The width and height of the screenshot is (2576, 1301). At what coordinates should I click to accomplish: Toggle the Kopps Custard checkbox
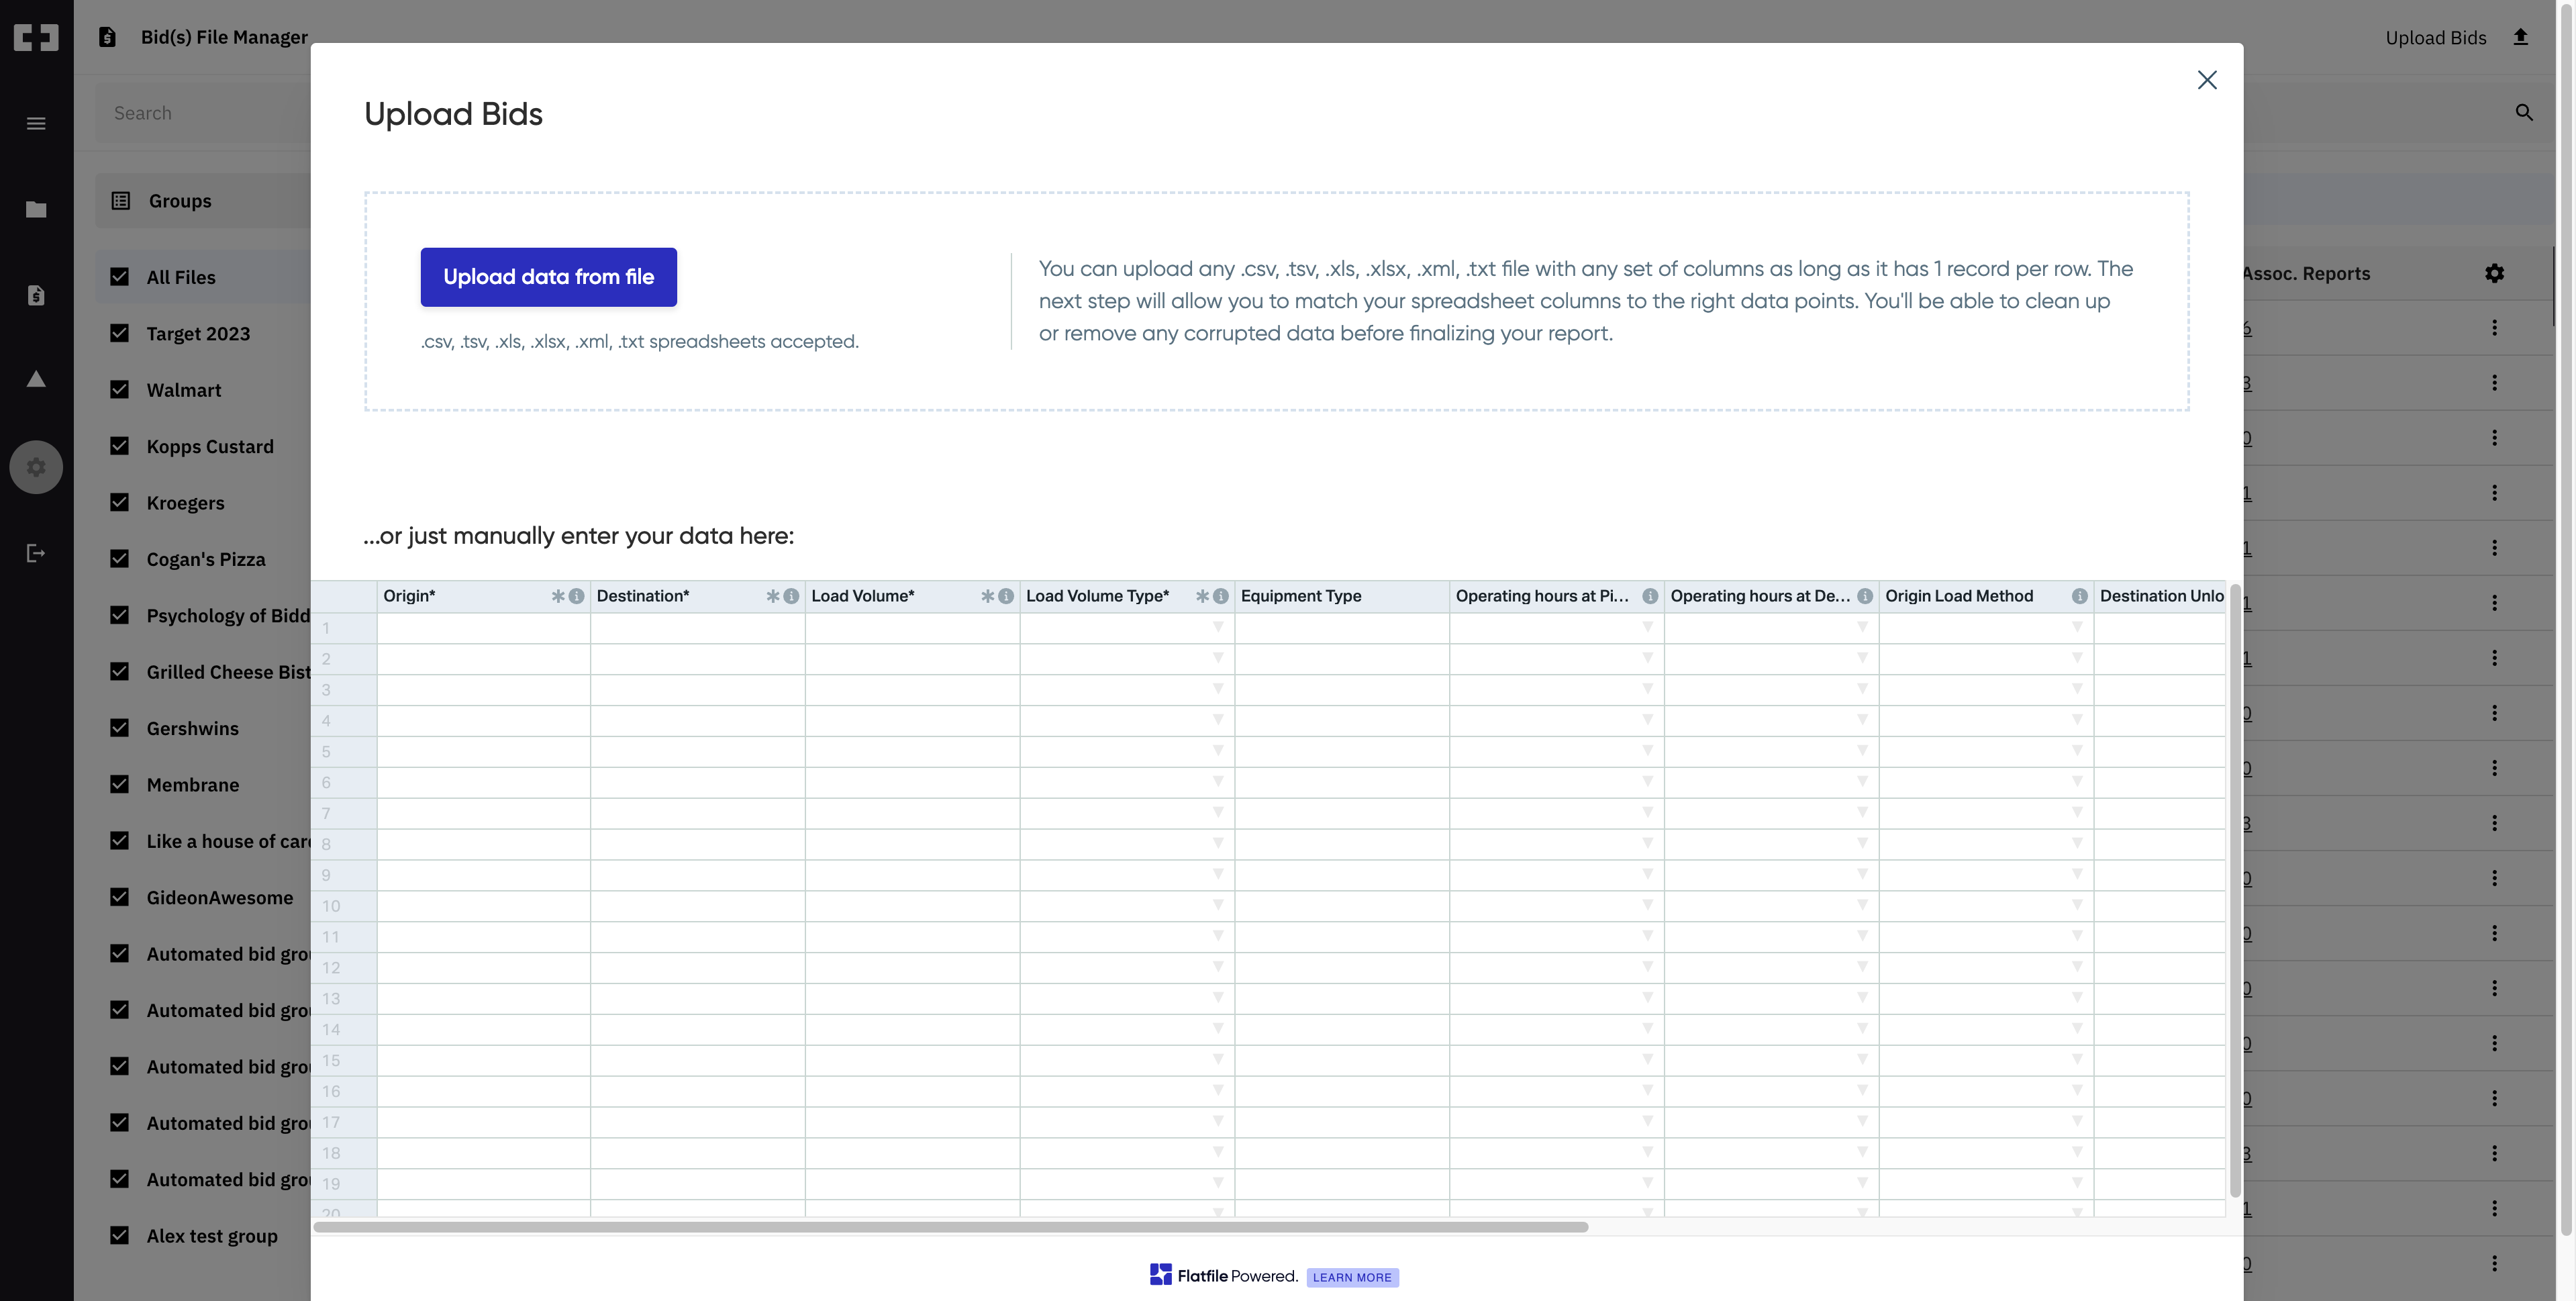click(x=120, y=446)
